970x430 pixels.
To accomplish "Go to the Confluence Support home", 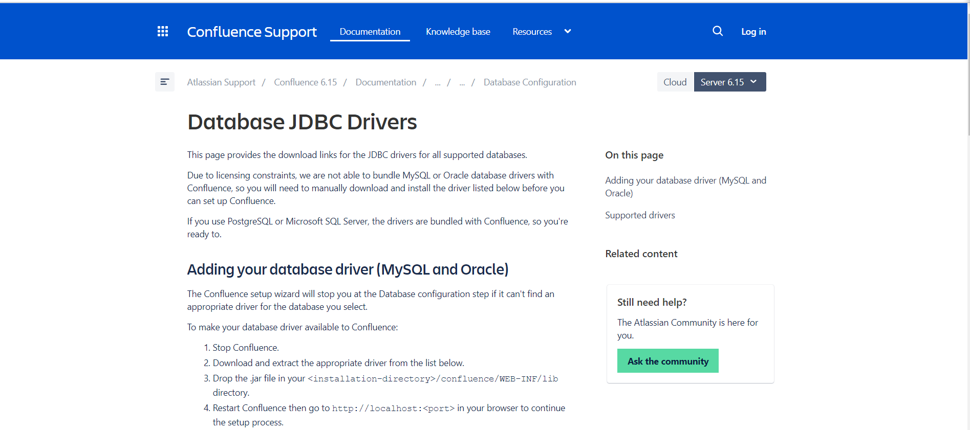I will [252, 32].
